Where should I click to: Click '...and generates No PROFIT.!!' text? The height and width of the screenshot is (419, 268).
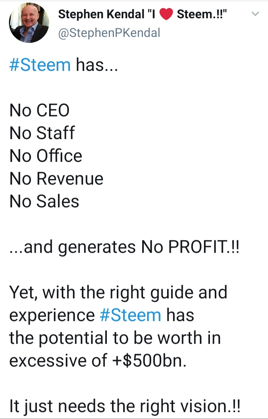coord(124,247)
